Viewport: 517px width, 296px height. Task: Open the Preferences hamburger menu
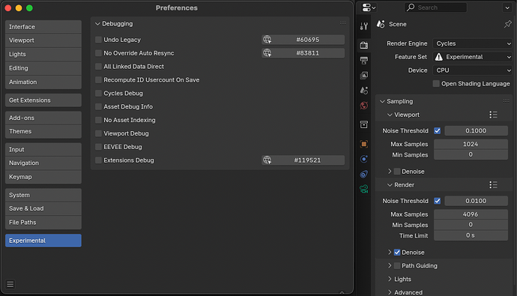[x=10, y=284]
